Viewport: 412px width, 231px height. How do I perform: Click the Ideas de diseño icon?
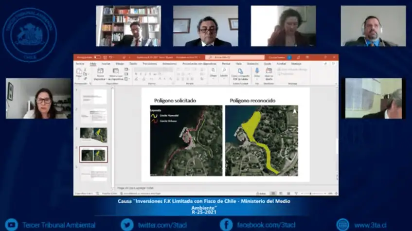click(x=269, y=71)
